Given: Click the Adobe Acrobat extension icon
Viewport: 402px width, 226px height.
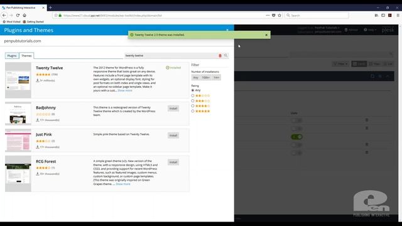Looking at the screenshot, I should [390, 15].
